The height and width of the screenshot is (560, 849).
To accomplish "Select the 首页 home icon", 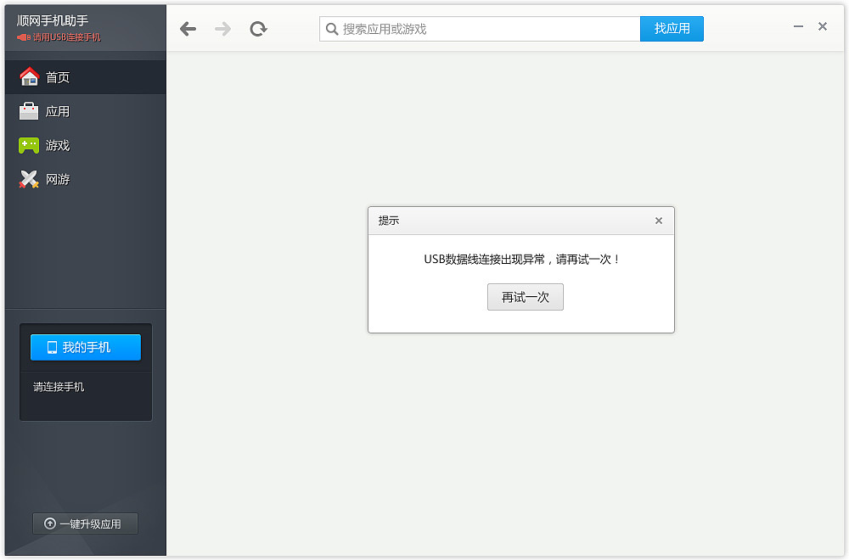I will 29,76.
